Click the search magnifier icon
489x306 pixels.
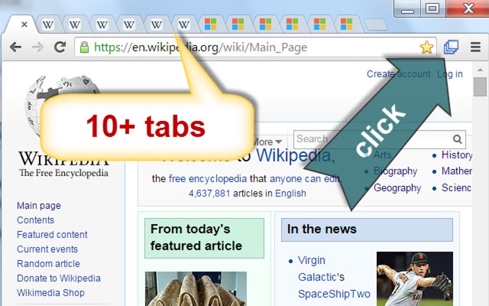[457, 139]
